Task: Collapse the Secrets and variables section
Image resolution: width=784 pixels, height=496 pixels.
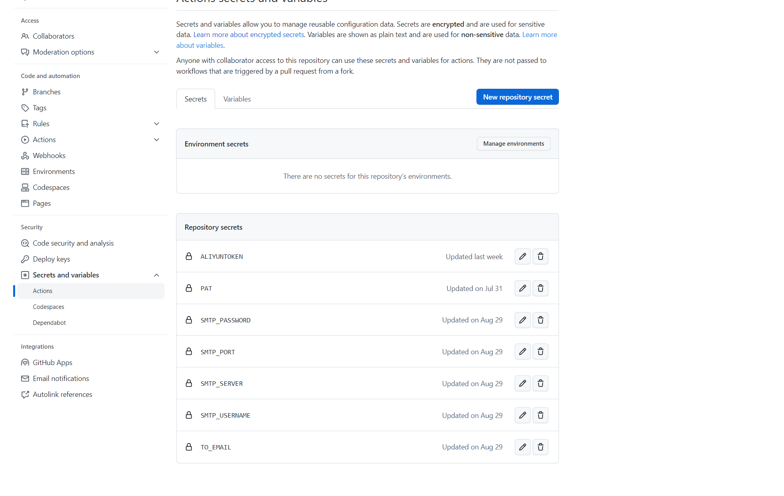Action: tap(157, 275)
